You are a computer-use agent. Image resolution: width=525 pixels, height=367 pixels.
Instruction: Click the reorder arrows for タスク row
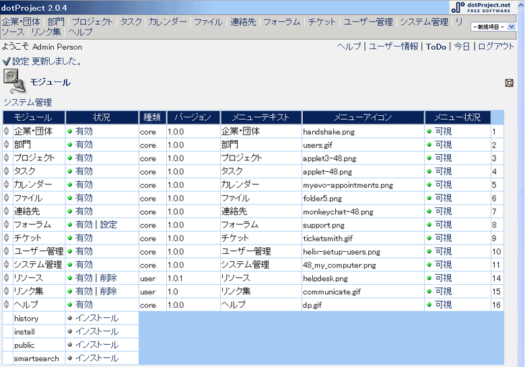(6, 171)
